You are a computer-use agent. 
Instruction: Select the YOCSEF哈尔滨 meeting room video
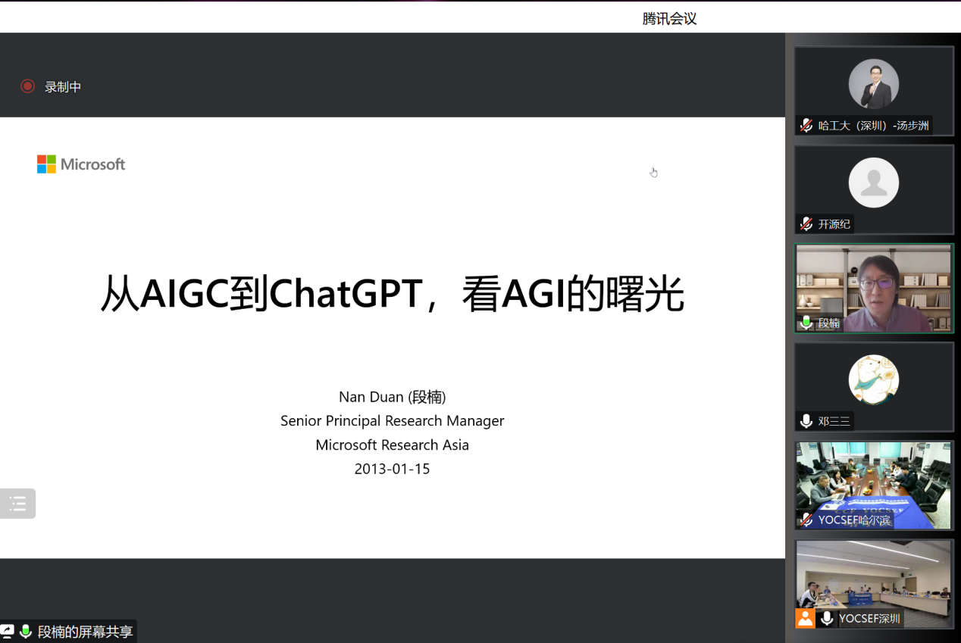[874, 485]
